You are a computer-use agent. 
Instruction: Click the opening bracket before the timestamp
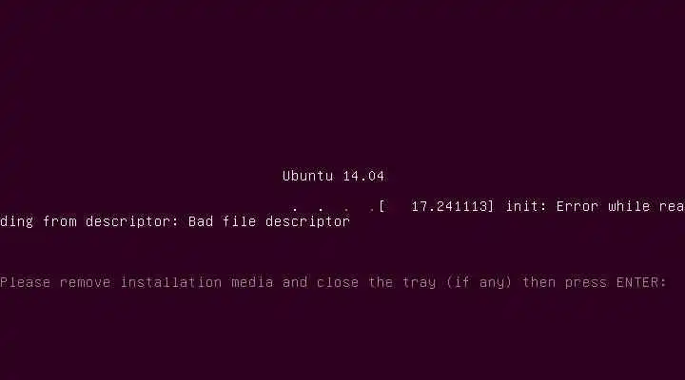382,206
